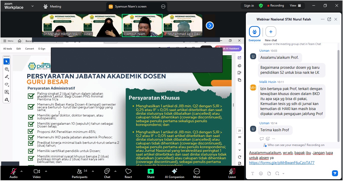
Task: Show next page of video thumbnails
Action: 210,25
